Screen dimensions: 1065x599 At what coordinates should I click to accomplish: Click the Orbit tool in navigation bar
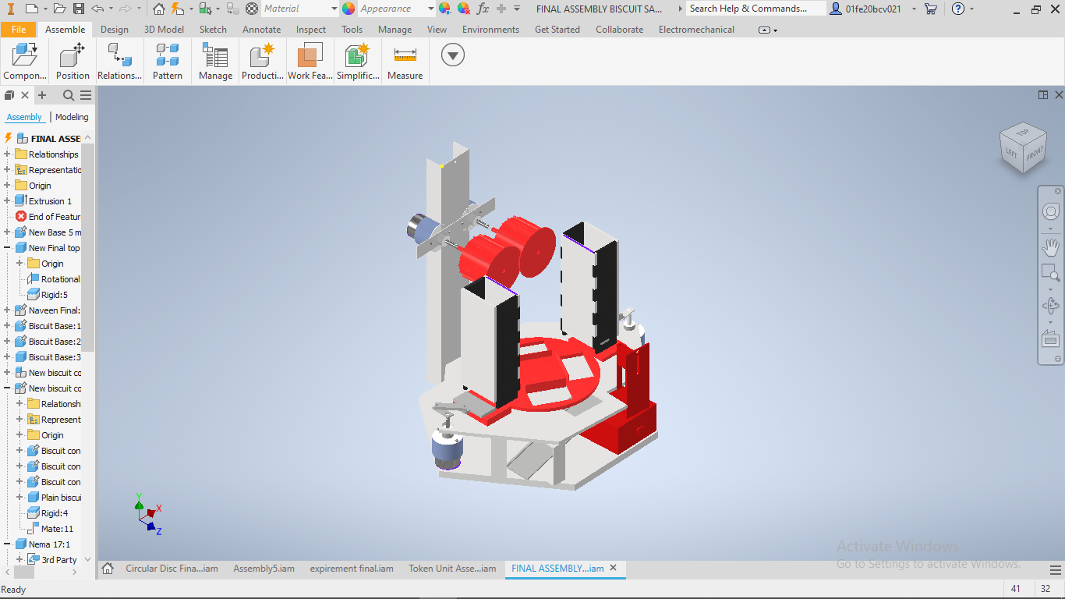pos(1050,306)
